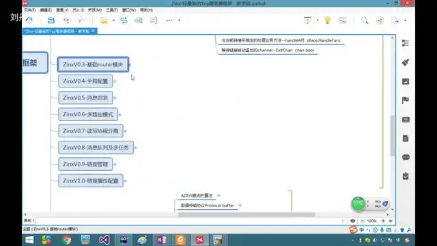Click the zoom out minus button
Viewport: 437px width, 246px height.
(363, 221)
